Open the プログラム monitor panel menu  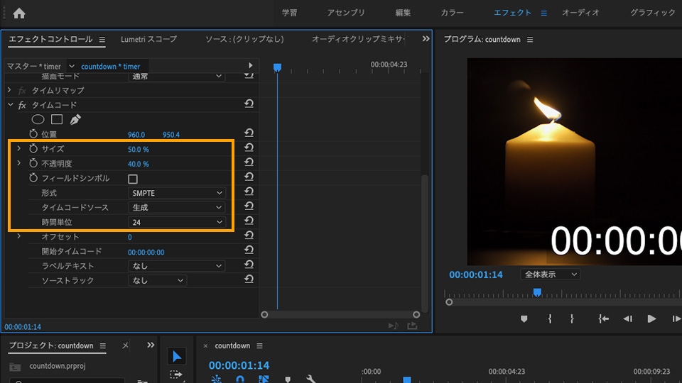click(530, 40)
